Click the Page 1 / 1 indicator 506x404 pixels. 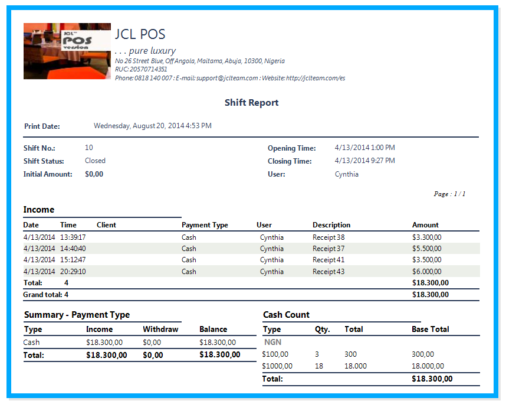pos(449,194)
